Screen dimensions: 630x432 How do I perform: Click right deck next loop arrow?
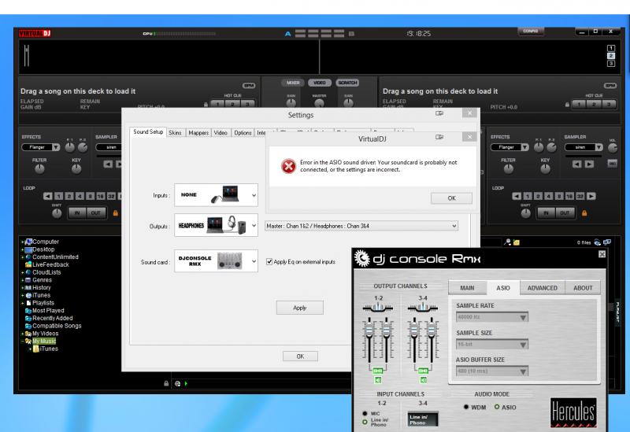[x=591, y=196]
